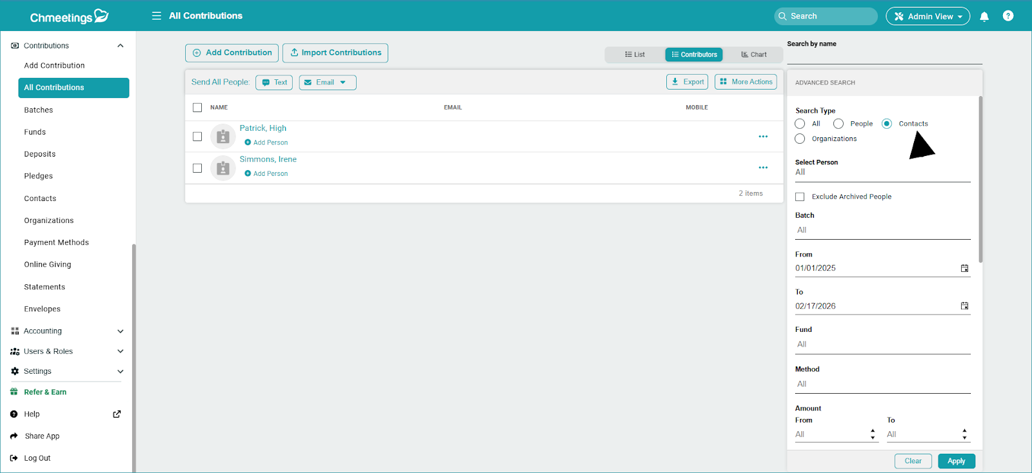The width and height of the screenshot is (1032, 473).
Task: Switch to the Chart view tab
Action: [753, 55]
